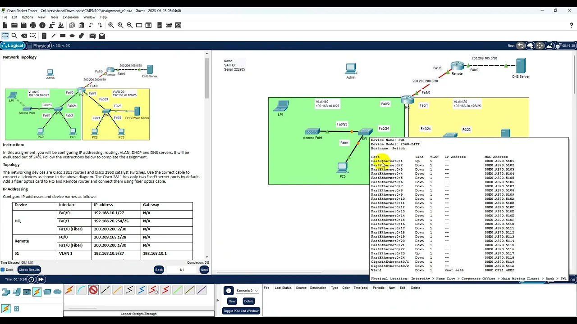This screenshot has height=324, width=577.
Task: Go to previous instruction page with Back
Action: (x=159, y=270)
